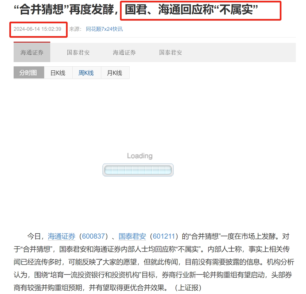Image resolution: width=306 pixels, height=294 pixels.
Task: Click the stock code 600837 link
Action: click(94, 236)
